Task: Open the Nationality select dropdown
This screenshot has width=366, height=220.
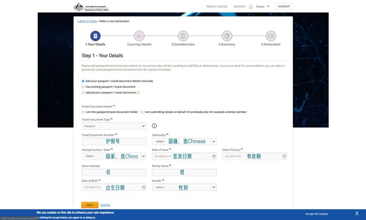Action: click(184, 141)
